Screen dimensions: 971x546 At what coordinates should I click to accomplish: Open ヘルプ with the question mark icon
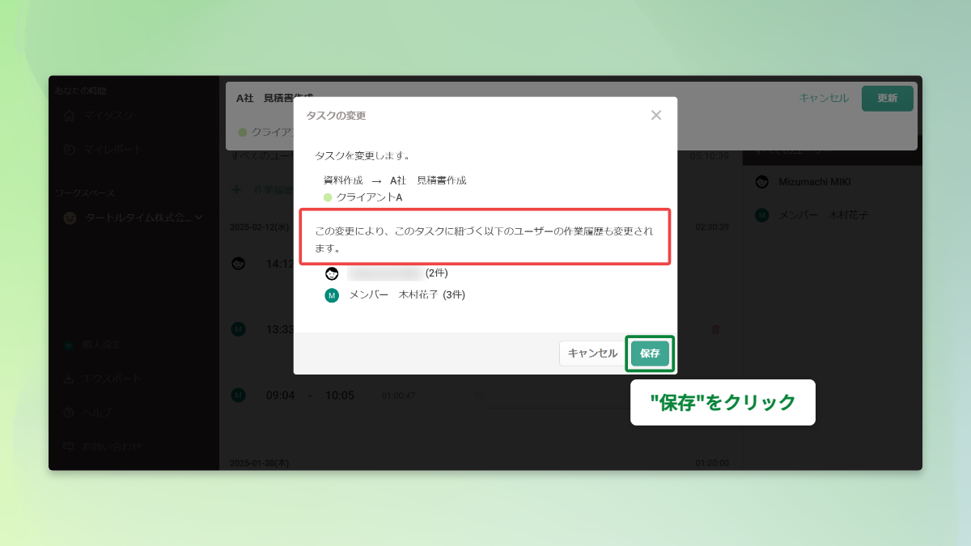68,413
